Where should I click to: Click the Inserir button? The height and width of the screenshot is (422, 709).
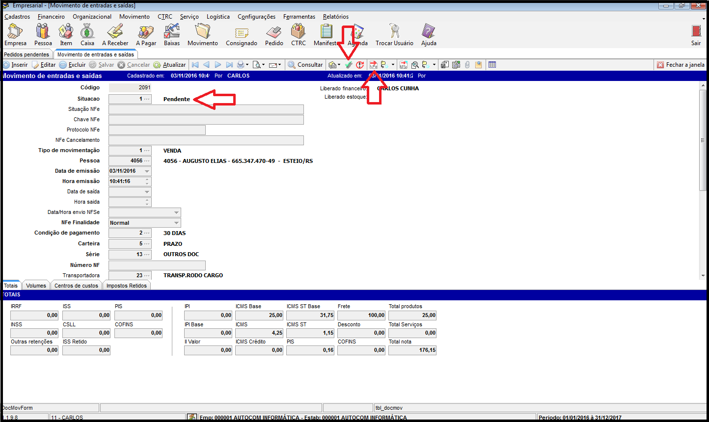tap(15, 65)
